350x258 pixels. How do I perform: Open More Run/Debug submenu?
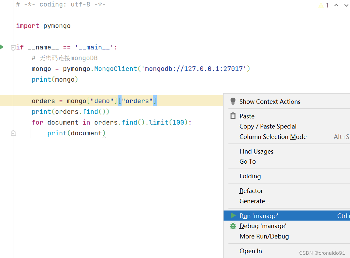286,236
